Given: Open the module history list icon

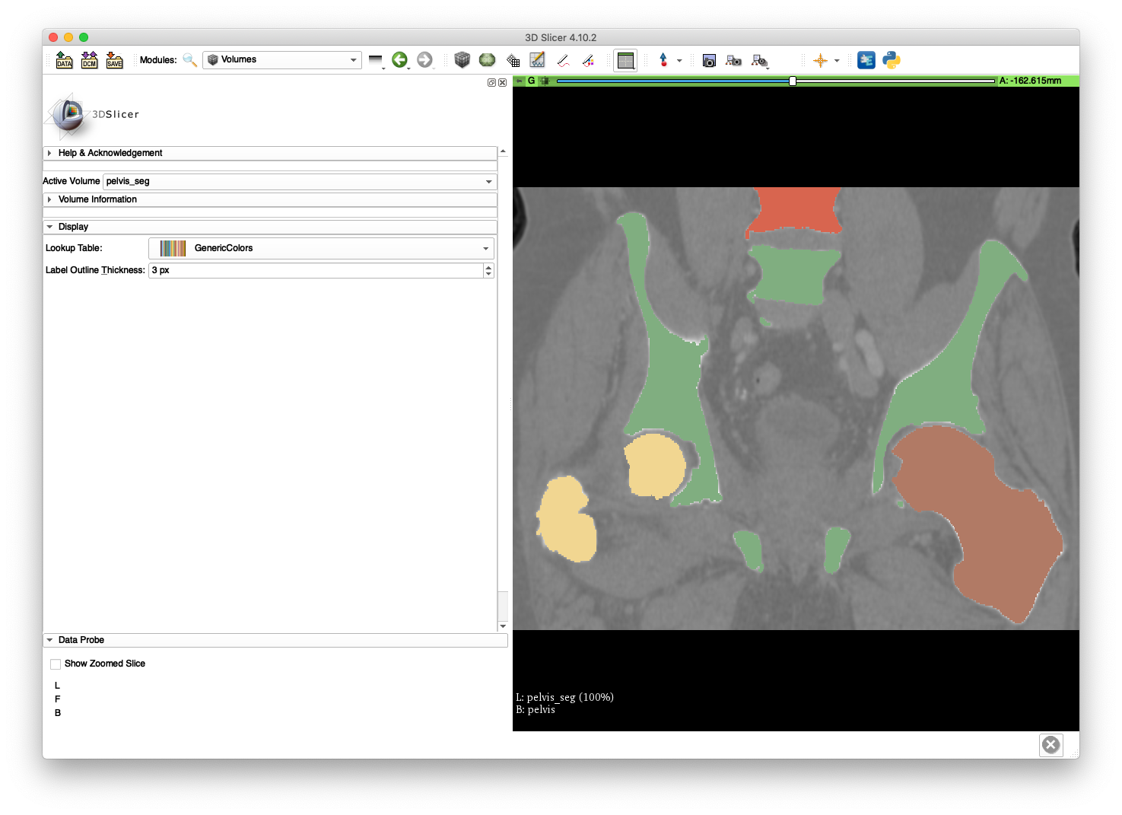Looking at the screenshot, I should coord(376,60).
